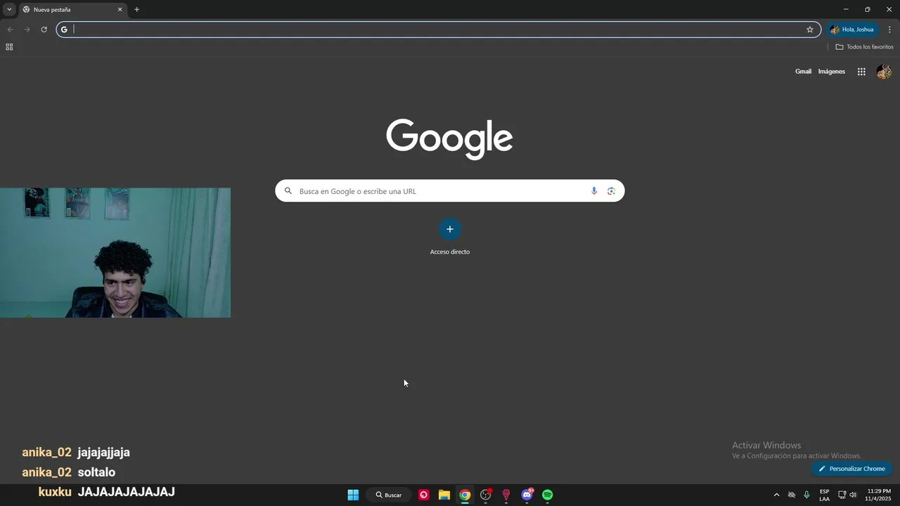Open OBS Studio from taskbar
This screenshot has width=900, height=506.
coord(485,495)
